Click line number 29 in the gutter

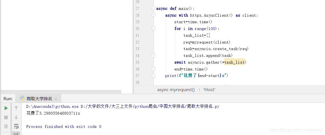137,22
